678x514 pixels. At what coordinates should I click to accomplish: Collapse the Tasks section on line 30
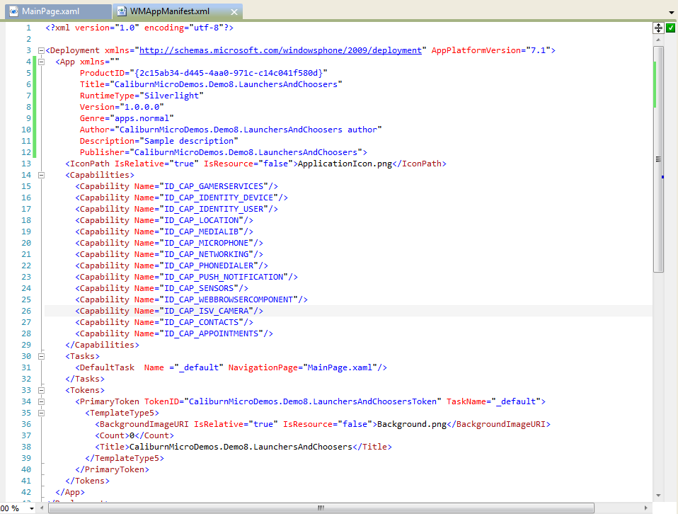coord(41,357)
